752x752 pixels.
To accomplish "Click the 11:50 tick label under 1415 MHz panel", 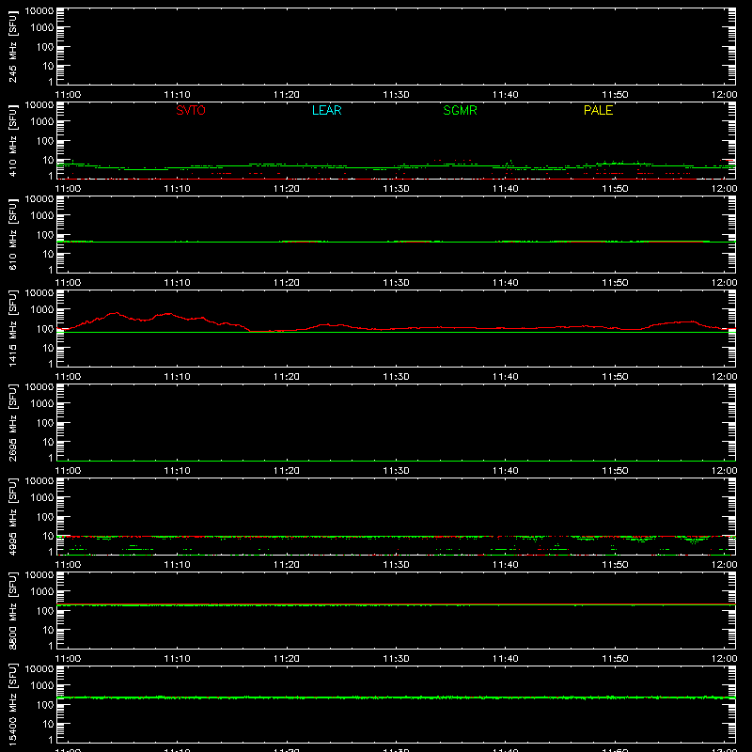I will point(615,377).
